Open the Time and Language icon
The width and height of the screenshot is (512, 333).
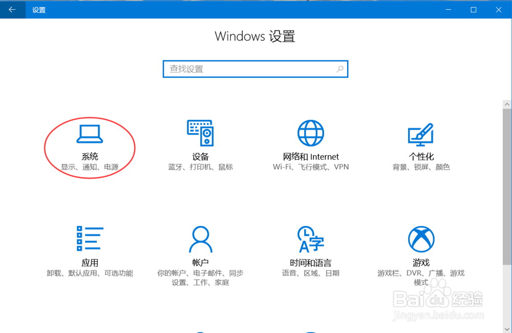[311, 239]
